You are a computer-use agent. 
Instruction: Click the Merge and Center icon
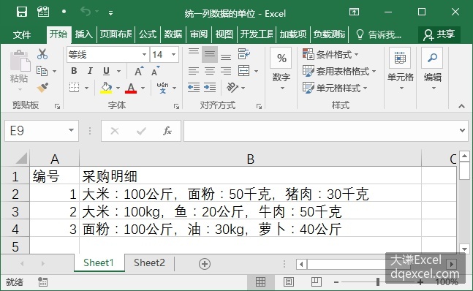coord(243,71)
